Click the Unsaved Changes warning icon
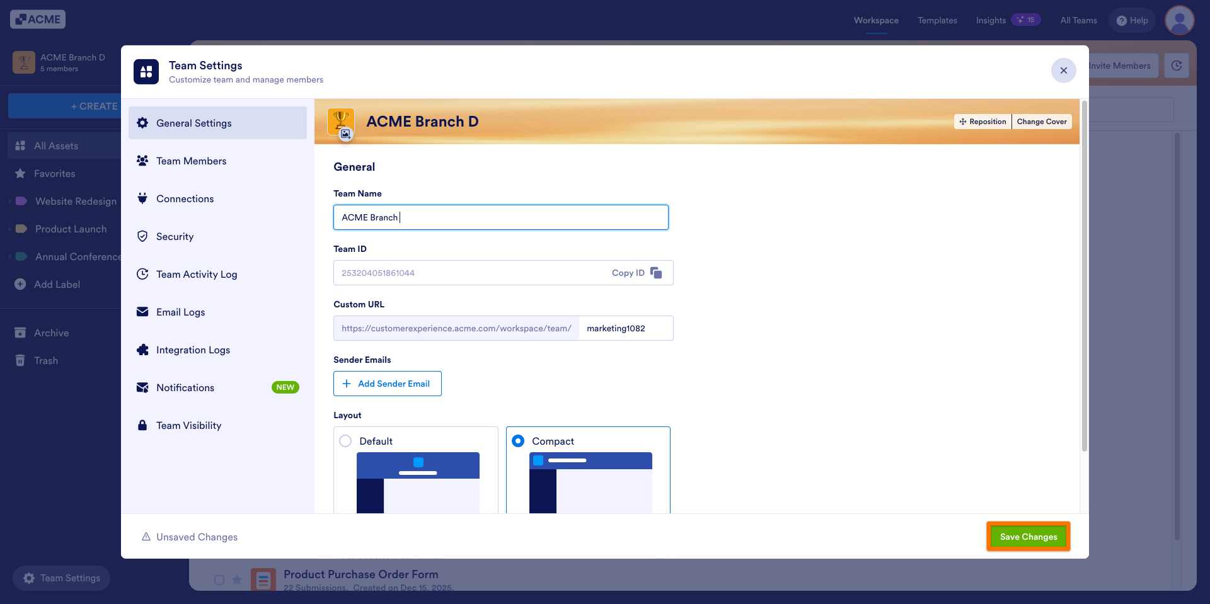 pos(146,537)
